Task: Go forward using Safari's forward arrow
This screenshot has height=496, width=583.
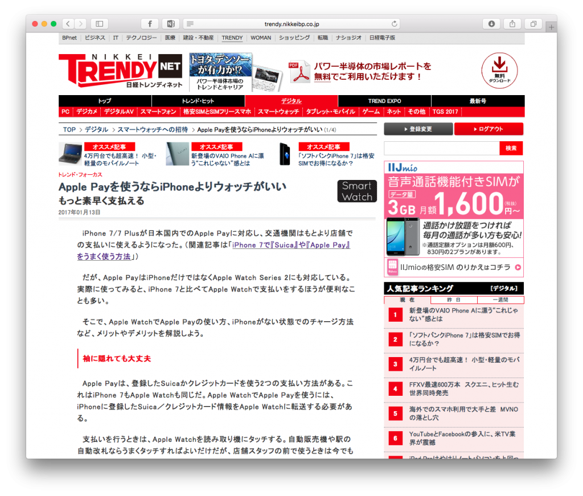Action: (x=80, y=24)
